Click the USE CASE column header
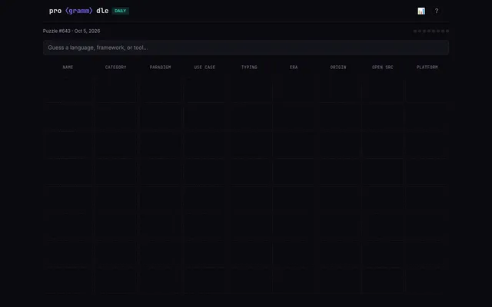The height and width of the screenshot is (307, 492). point(204,67)
